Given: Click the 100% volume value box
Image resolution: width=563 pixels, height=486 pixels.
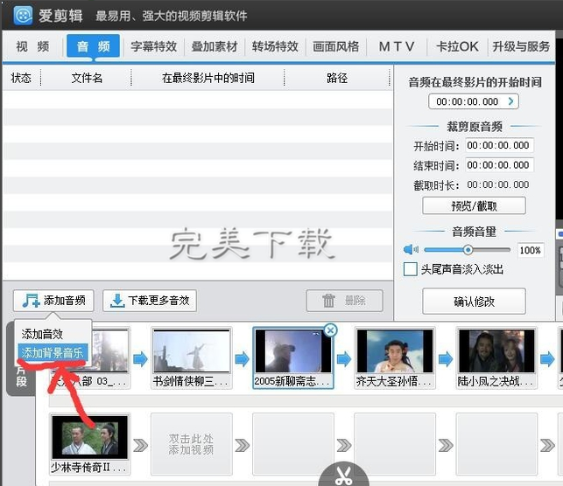Looking at the screenshot, I should [530, 250].
